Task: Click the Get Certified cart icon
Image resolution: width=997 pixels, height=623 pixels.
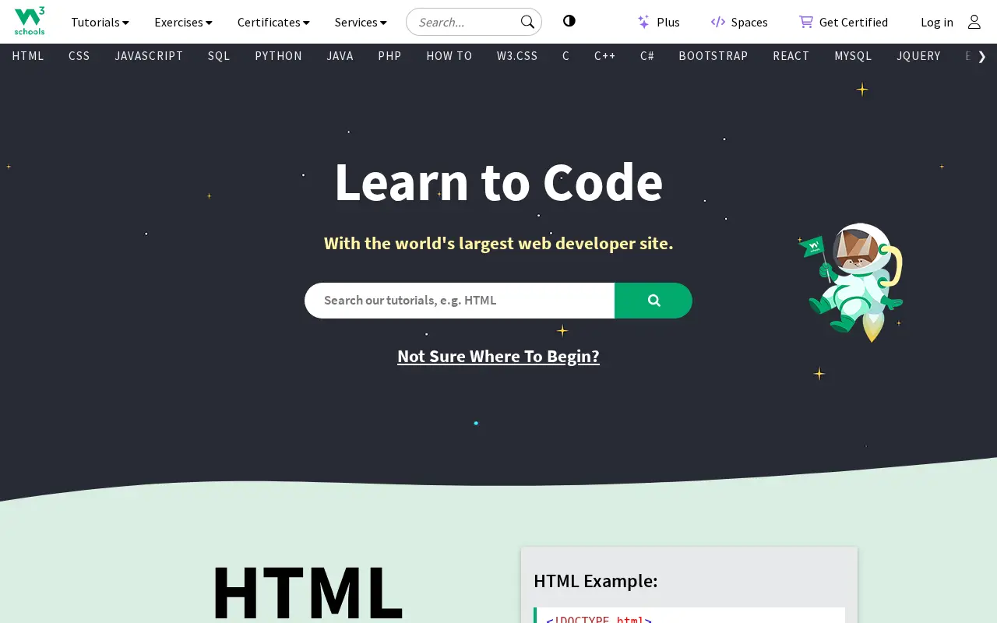Action: pyautogui.click(x=806, y=22)
